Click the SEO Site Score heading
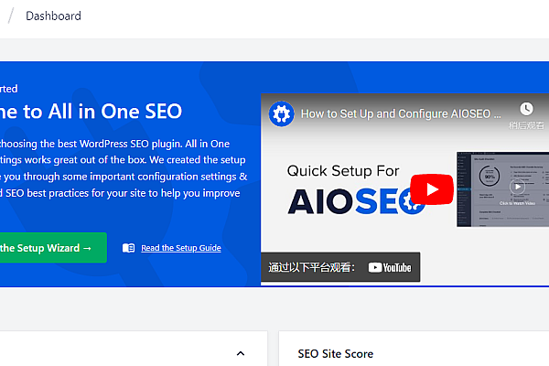 click(336, 354)
